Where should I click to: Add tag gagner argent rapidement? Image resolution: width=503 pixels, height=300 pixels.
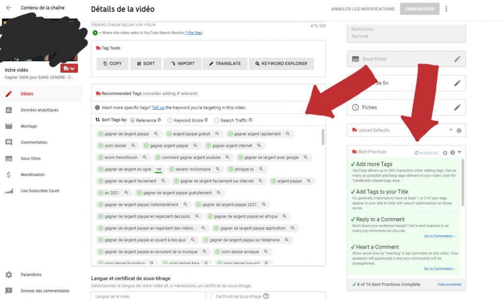[x=230, y=134]
